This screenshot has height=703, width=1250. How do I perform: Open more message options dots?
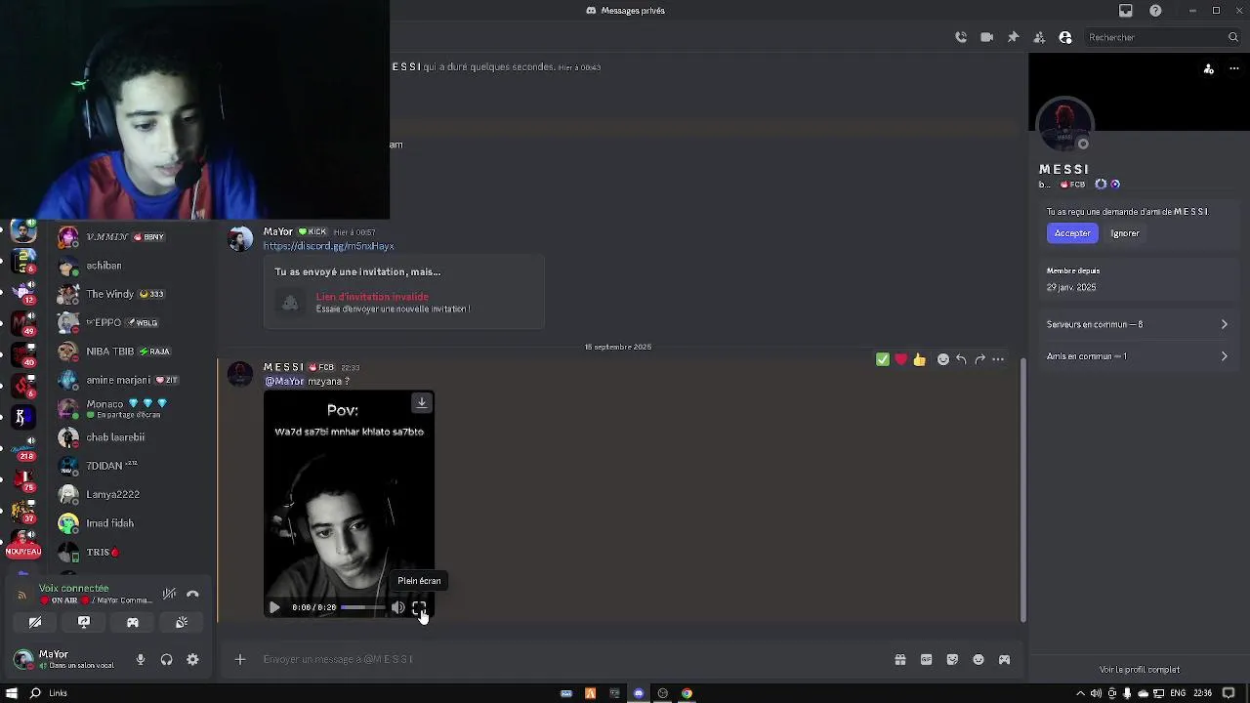click(998, 359)
